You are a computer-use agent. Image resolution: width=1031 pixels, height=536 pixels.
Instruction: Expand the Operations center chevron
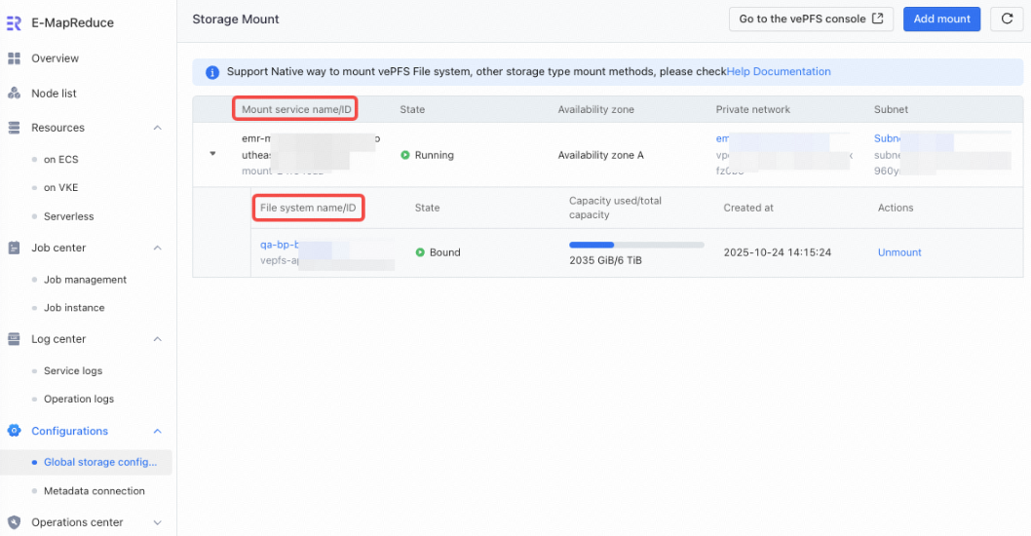157,523
